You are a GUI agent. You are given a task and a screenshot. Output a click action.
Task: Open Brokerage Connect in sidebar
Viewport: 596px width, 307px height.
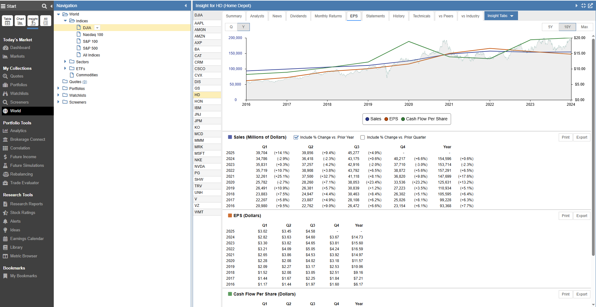coord(27,140)
